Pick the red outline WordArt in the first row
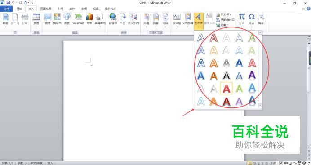The image size is (311, 165). coord(213,37)
